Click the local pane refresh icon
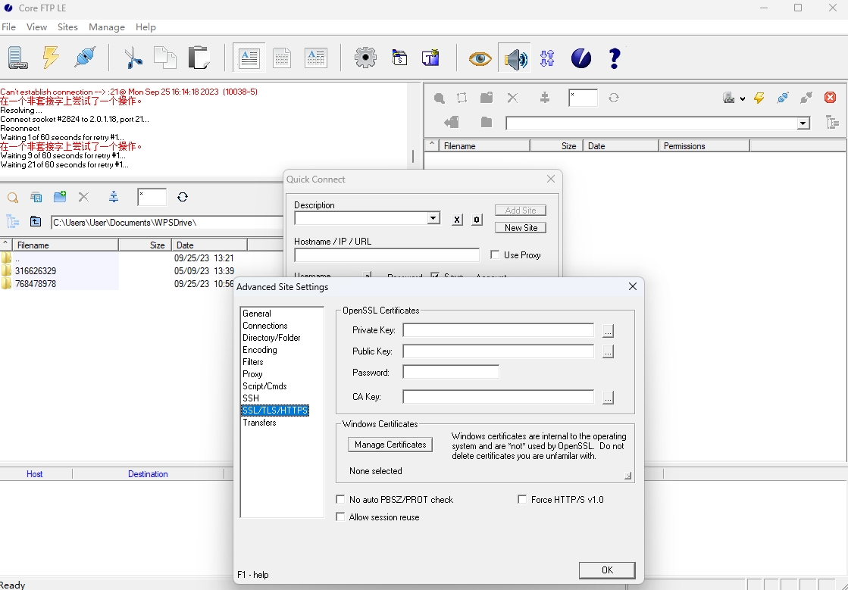The image size is (848, 590). (x=183, y=197)
